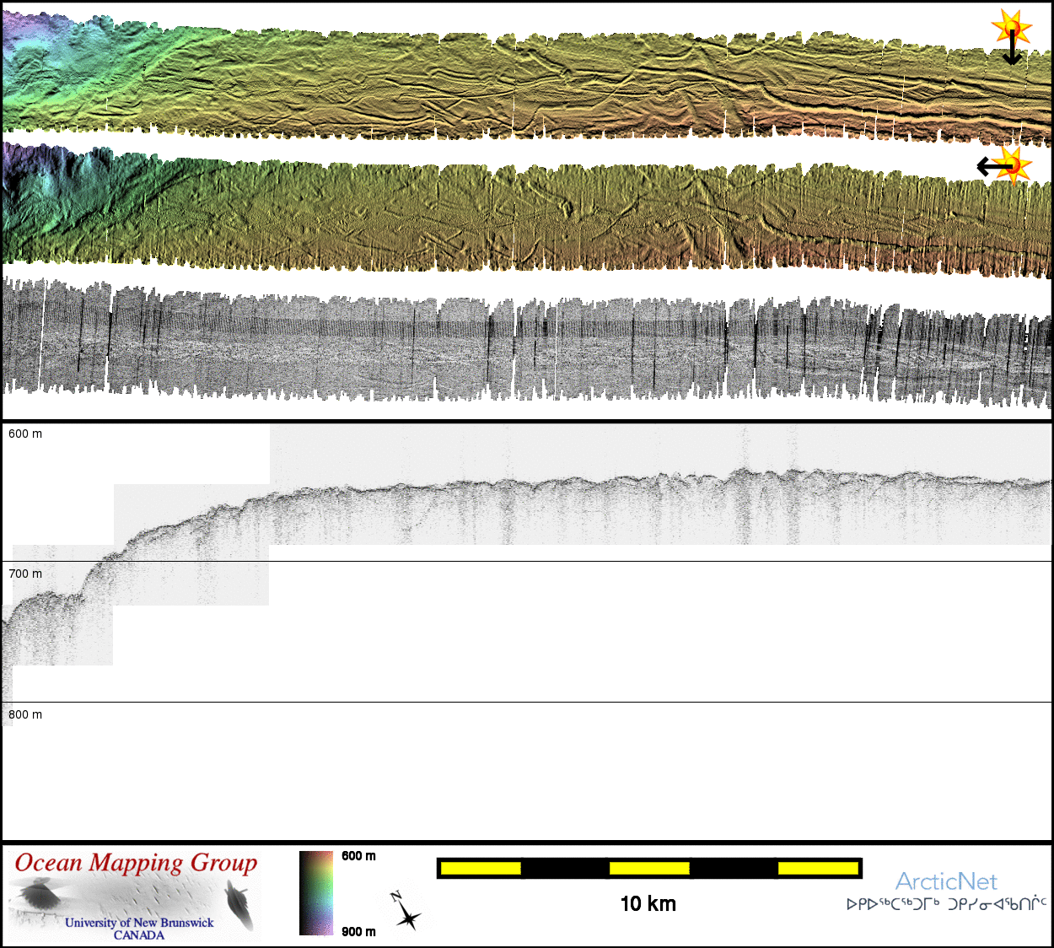Viewport: 1054px width, 948px height.
Task: Click the 700 m depth label in the profile
Action: [25, 574]
